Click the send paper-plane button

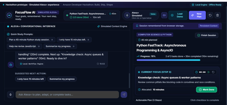[x=124, y=95]
